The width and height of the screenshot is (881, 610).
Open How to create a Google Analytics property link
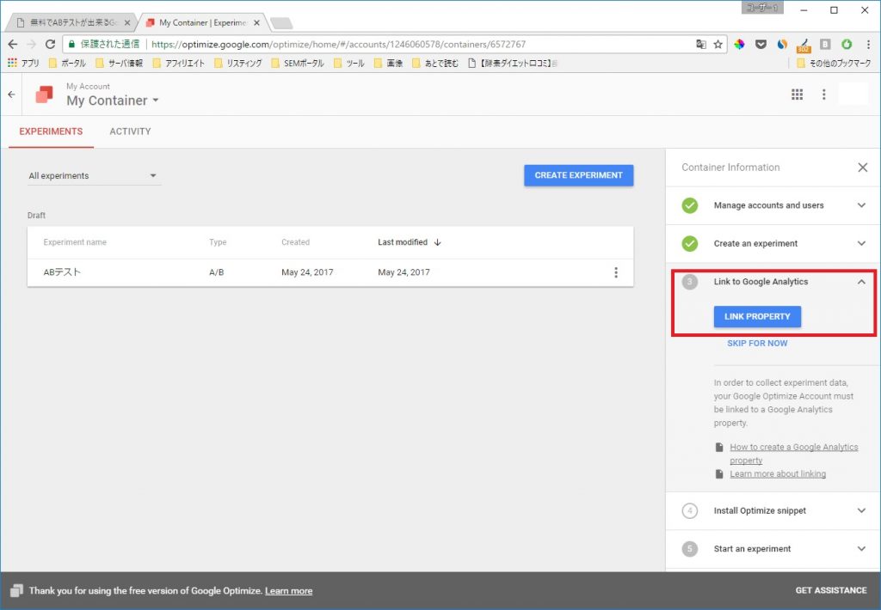tap(794, 454)
